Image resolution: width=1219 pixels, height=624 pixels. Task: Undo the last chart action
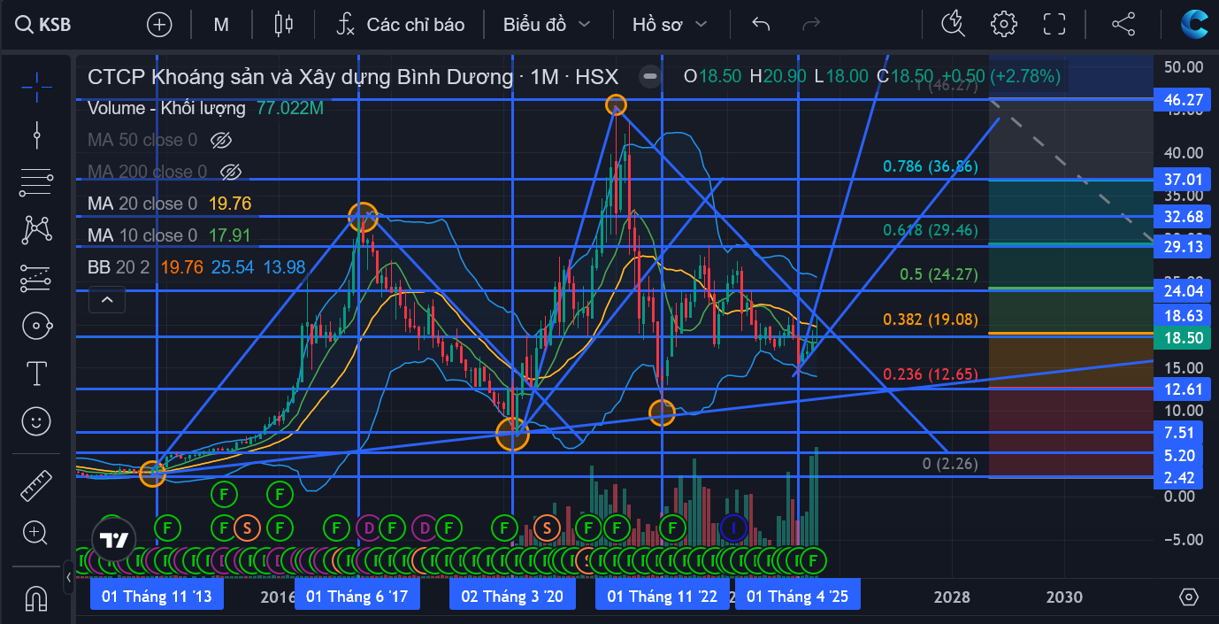pyautogui.click(x=761, y=25)
